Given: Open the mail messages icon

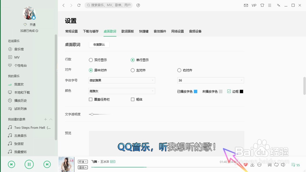Looking at the screenshot, I should [x=246, y=5].
